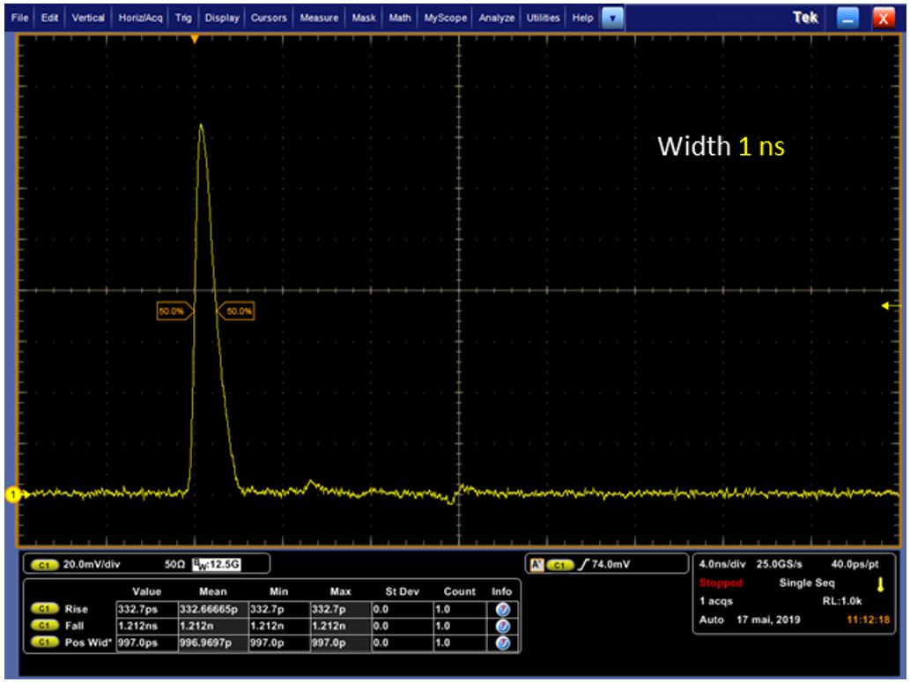This screenshot has width=910, height=682.
Task: Select the orange trigger position marker atop graticule
Action: pos(195,40)
